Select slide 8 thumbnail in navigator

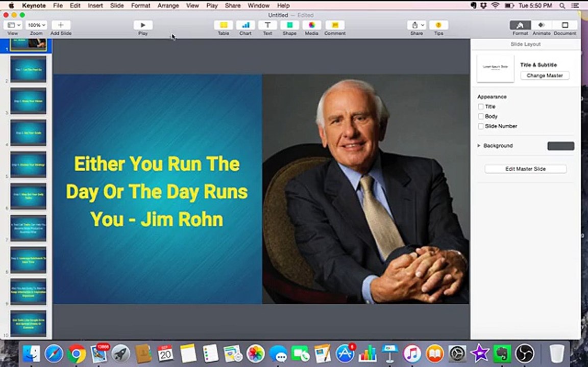coord(29,260)
